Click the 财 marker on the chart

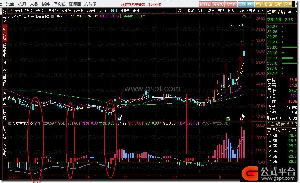click(x=119, y=119)
